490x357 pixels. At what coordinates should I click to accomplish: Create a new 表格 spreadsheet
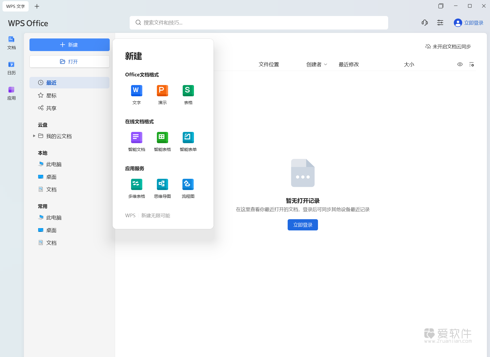coord(188,95)
